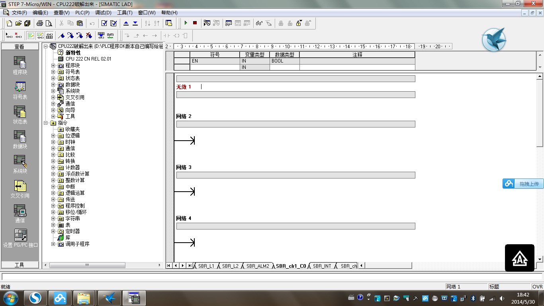Toggle network comments display
Image resolution: width=544 pixels, height=306 pixels.
click(40, 35)
